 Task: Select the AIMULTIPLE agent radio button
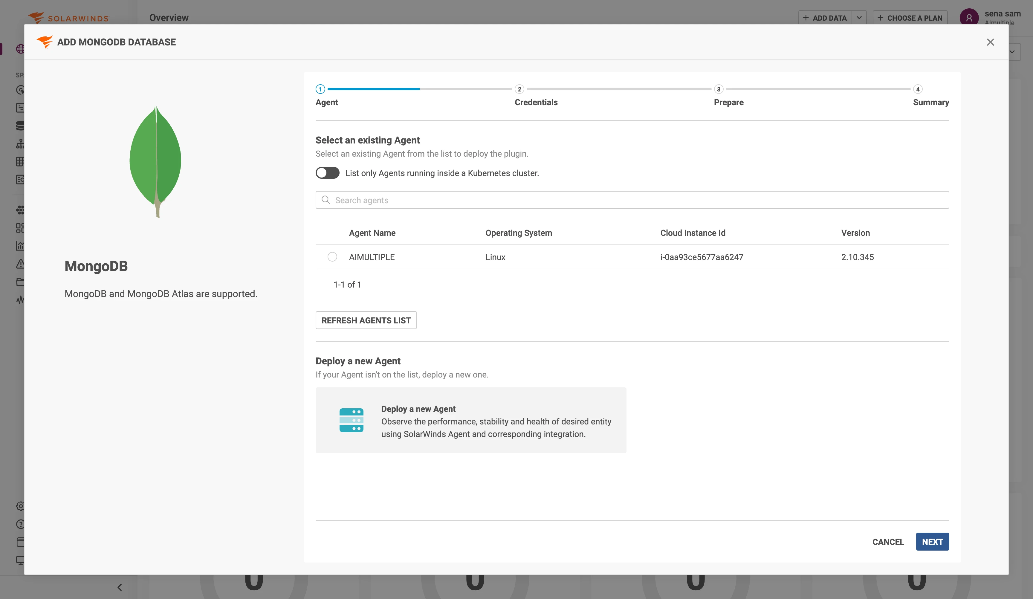click(332, 257)
